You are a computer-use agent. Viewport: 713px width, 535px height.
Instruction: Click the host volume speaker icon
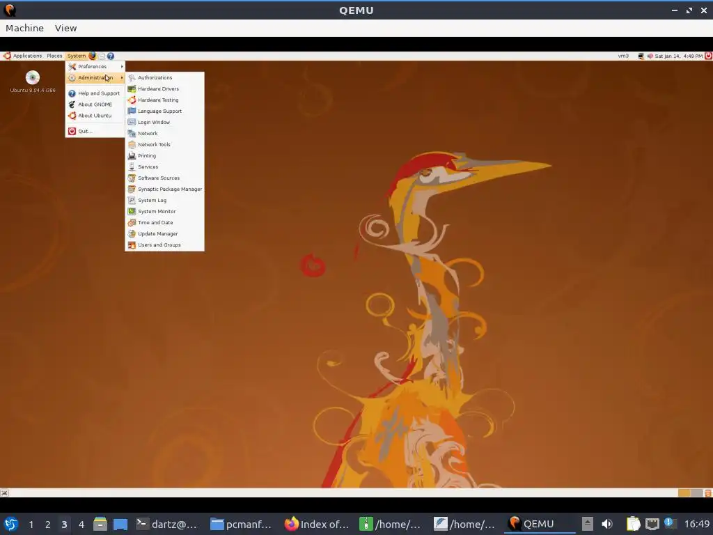tap(607, 524)
